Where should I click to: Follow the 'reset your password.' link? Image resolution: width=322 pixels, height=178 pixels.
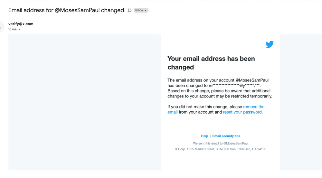tap(243, 112)
